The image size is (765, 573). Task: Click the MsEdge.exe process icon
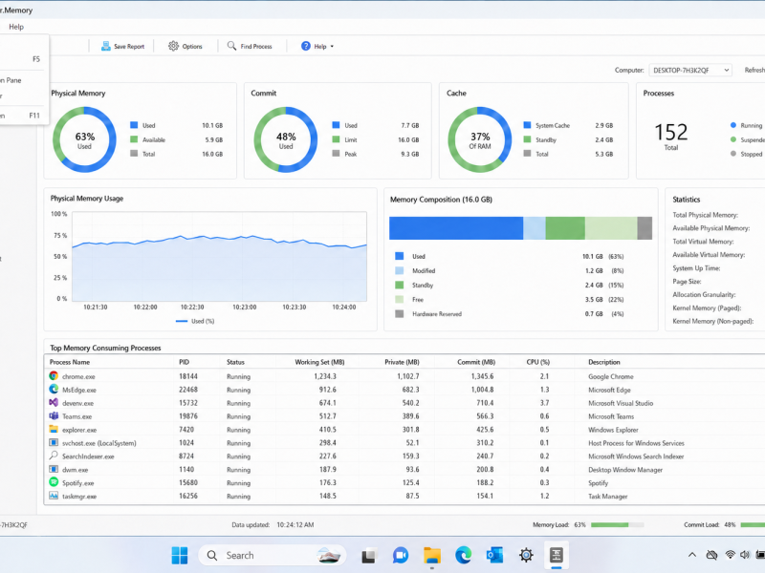54,390
